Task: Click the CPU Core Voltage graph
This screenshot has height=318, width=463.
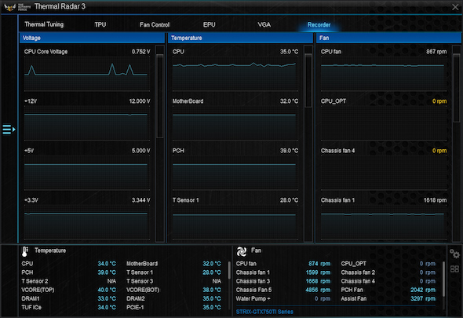Action: [x=87, y=73]
